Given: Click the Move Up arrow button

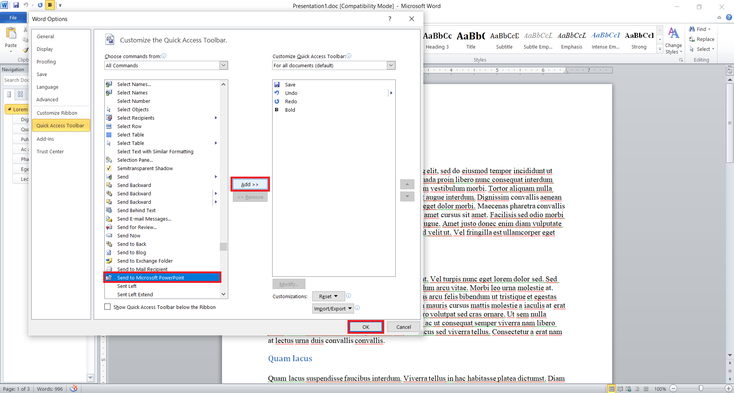Looking at the screenshot, I should [x=407, y=185].
